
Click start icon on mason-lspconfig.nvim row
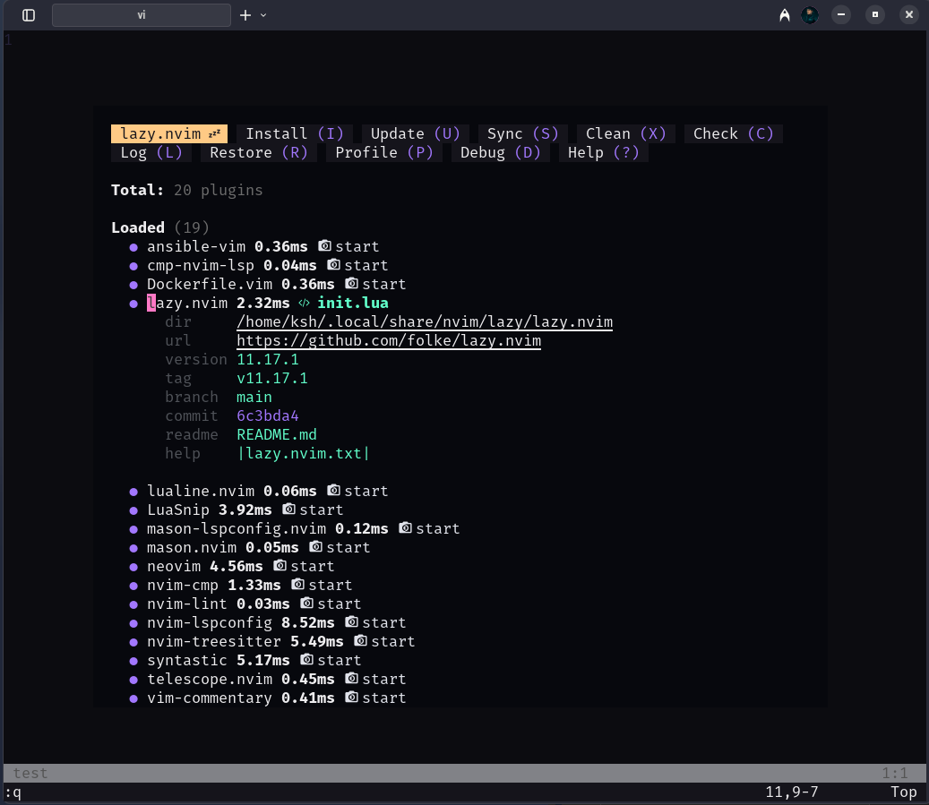coord(405,528)
